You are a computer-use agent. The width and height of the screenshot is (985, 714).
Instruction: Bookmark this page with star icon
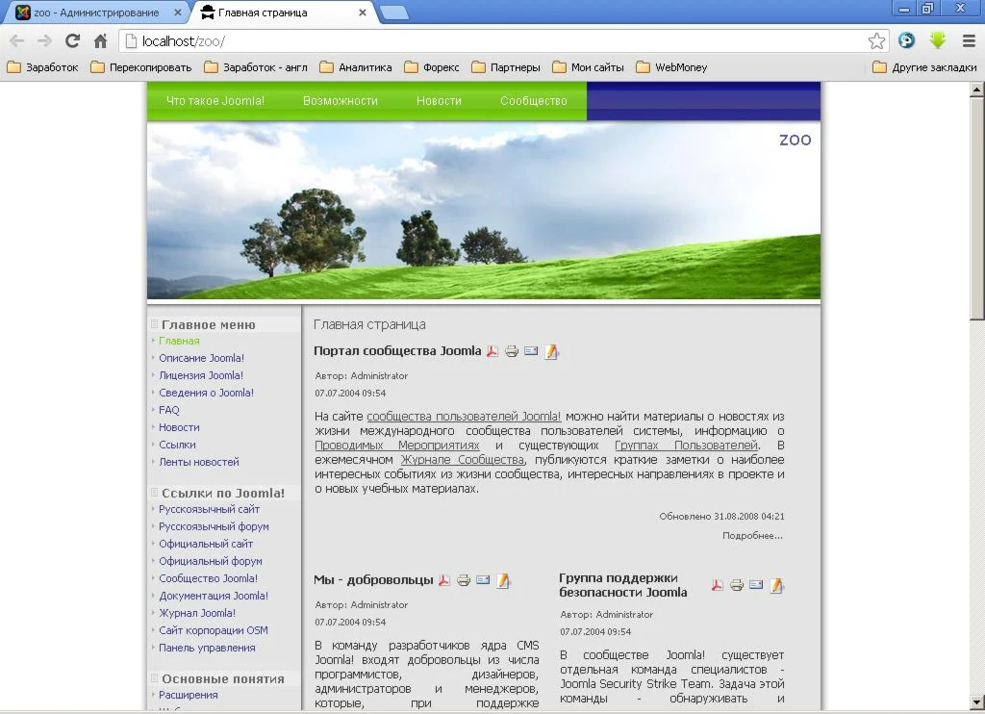877,41
